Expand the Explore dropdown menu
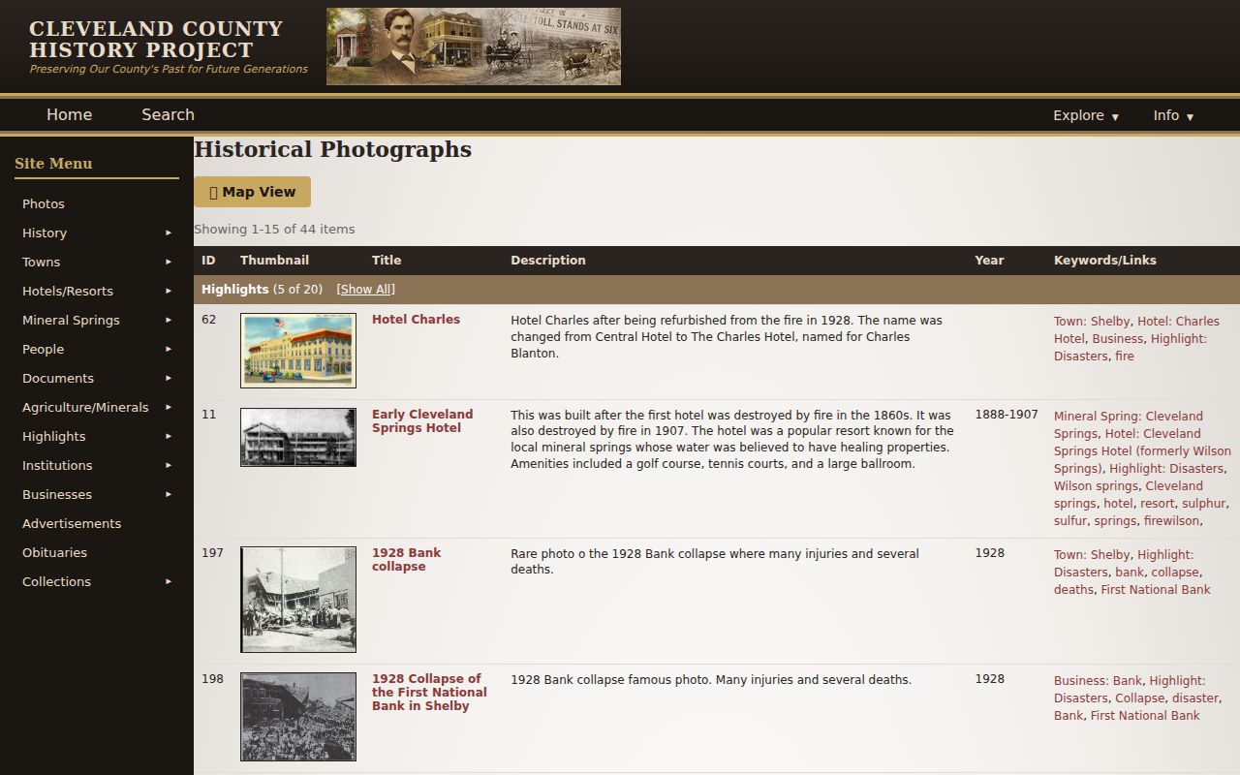Viewport: 1240px width, 775px height. click(1086, 115)
